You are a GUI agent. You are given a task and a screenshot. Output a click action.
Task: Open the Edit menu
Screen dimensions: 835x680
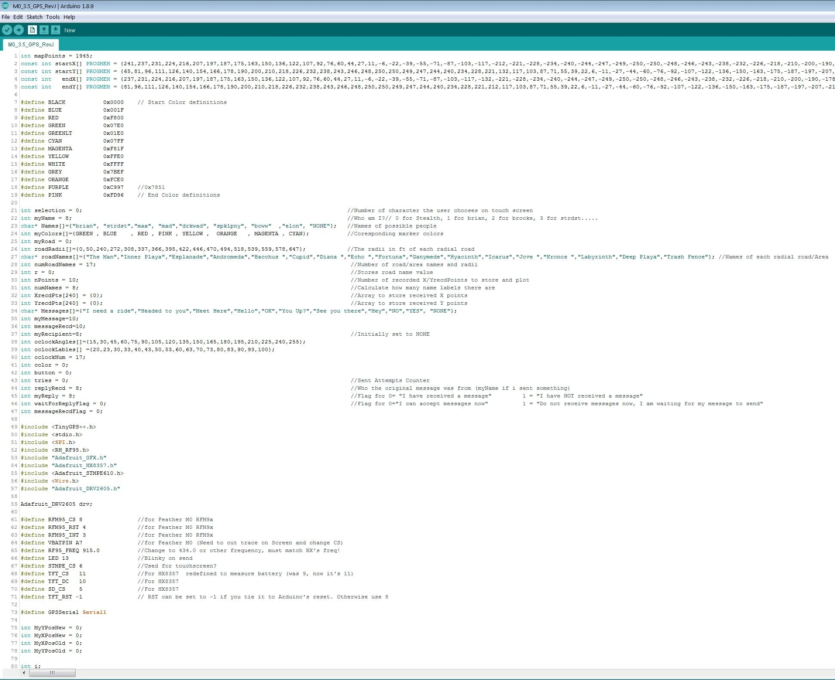click(x=18, y=17)
